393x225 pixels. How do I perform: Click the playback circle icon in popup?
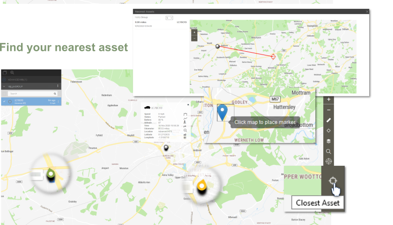[x=185, y=137]
